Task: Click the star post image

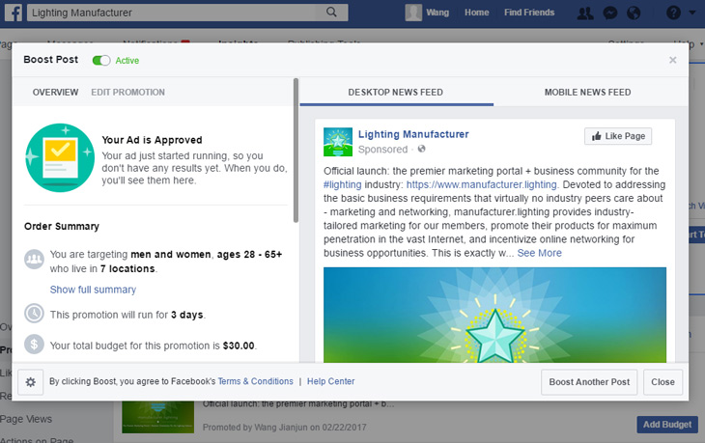Action: (494, 315)
